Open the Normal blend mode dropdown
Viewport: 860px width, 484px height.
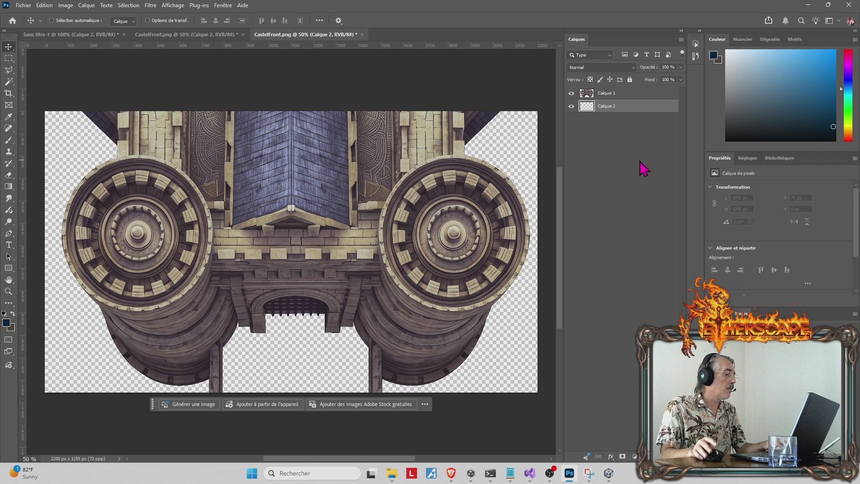pos(601,67)
